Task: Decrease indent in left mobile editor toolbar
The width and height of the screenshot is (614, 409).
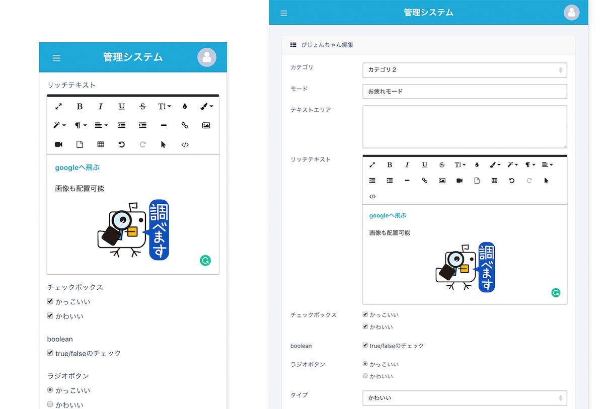Action: coord(122,125)
